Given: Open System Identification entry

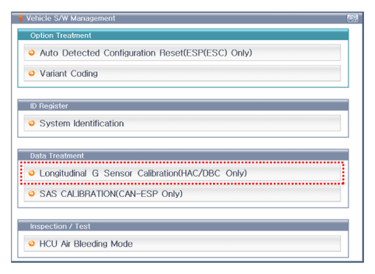Looking at the screenshot, I should pos(182,123).
